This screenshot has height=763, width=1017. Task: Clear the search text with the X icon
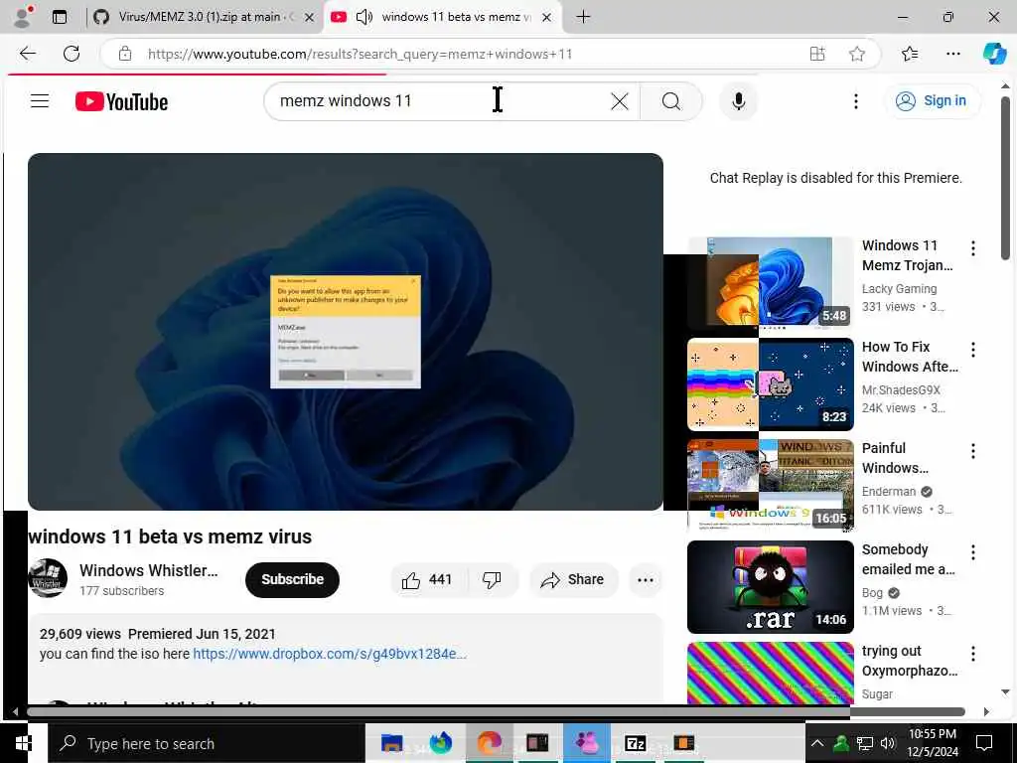pos(620,101)
